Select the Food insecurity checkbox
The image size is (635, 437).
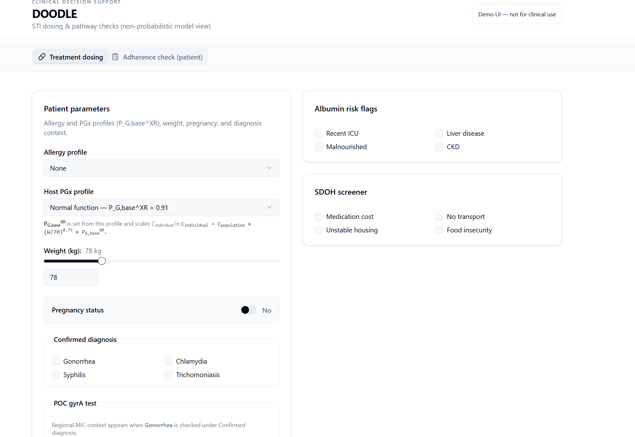[439, 230]
